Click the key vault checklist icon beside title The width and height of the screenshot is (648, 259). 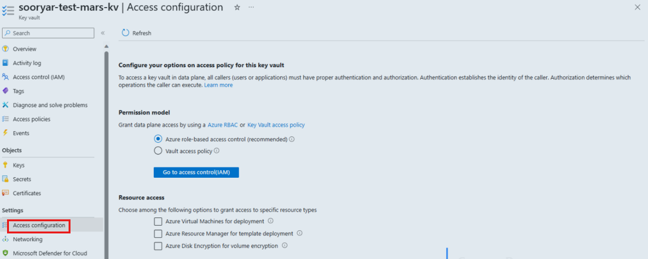coord(8,10)
